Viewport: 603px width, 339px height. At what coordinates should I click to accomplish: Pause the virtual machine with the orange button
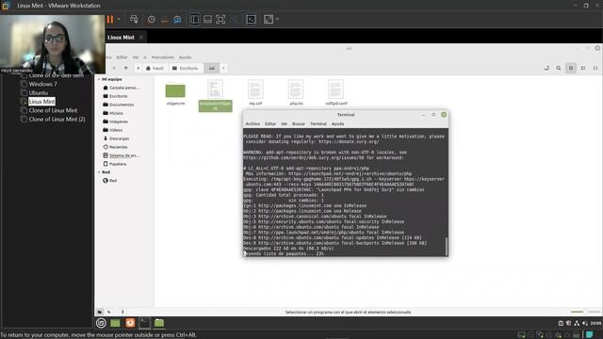[x=110, y=19]
